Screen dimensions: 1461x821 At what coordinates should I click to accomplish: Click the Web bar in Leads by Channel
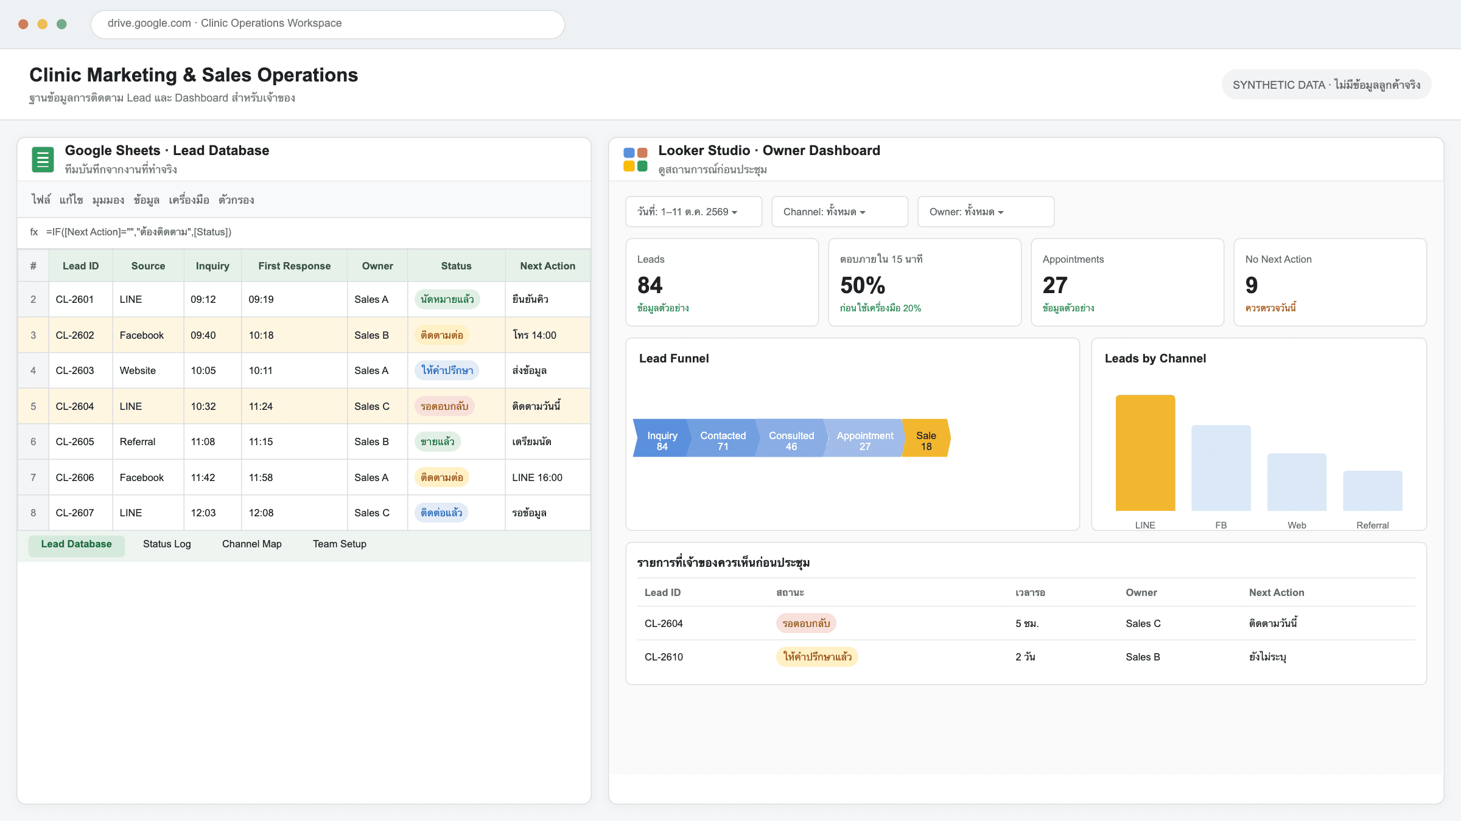1297,482
